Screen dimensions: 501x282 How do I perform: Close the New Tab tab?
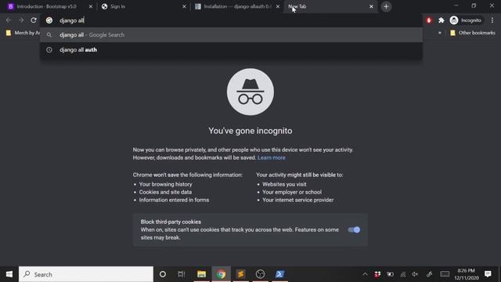(x=371, y=6)
